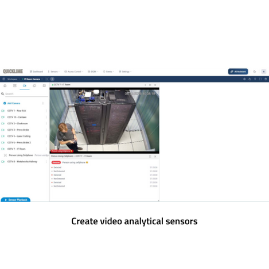
Task: Open the workspace settings gear icon
Action: [x=244, y=79]
